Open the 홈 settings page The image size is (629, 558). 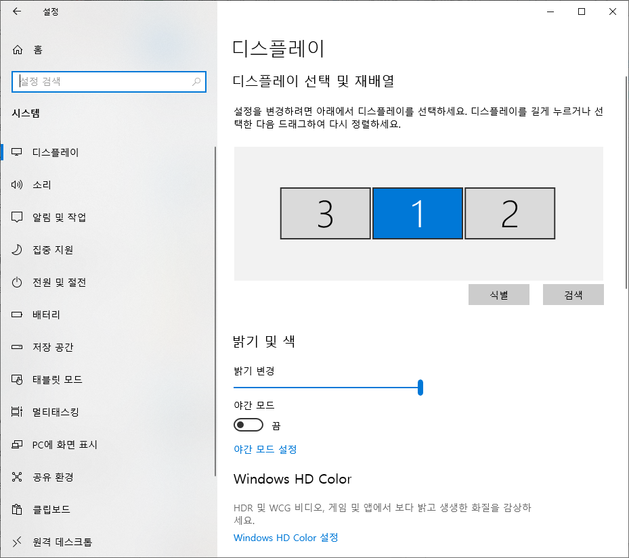[38, 49]
